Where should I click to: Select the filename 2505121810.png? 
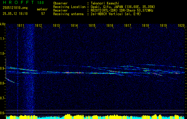click(15, 8)
